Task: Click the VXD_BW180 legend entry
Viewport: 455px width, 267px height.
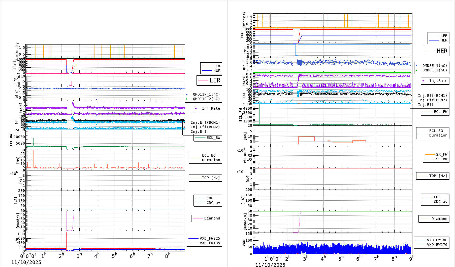Action: coord(437,240)
